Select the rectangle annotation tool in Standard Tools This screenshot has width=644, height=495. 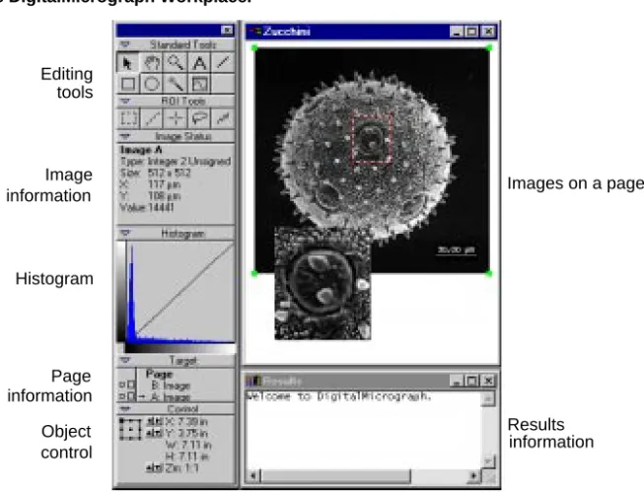coord(128,84)
